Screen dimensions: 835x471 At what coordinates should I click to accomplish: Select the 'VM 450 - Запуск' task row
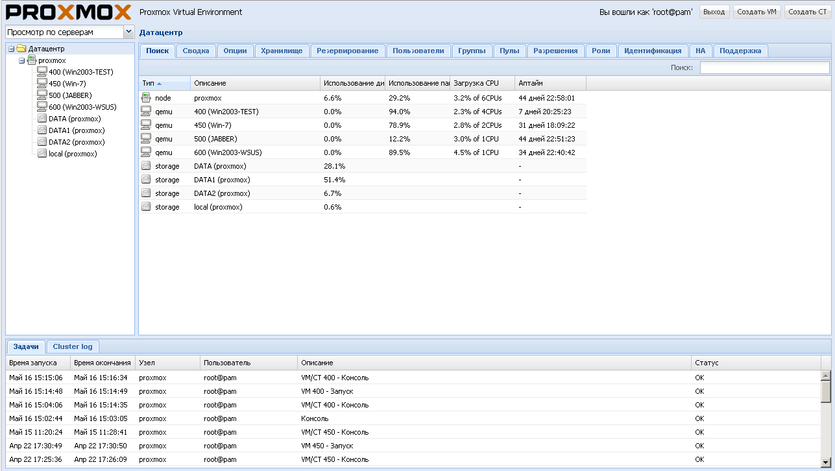point(413,446)
